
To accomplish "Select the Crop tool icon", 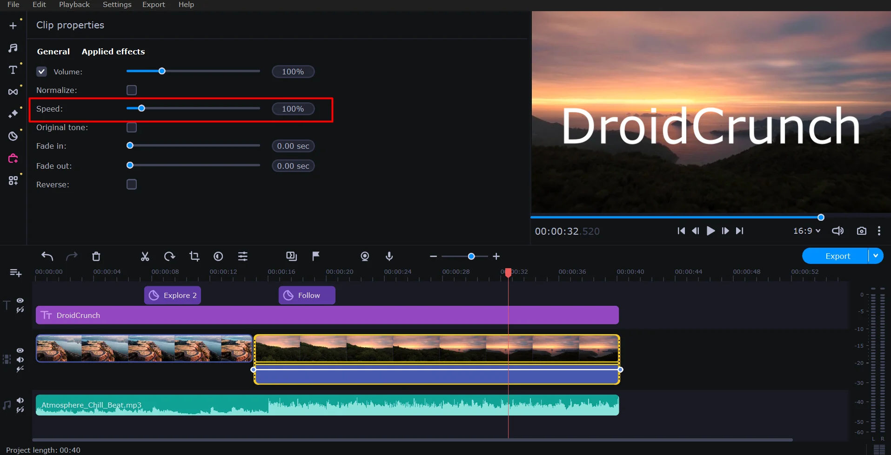I will [x=194, y=256].
